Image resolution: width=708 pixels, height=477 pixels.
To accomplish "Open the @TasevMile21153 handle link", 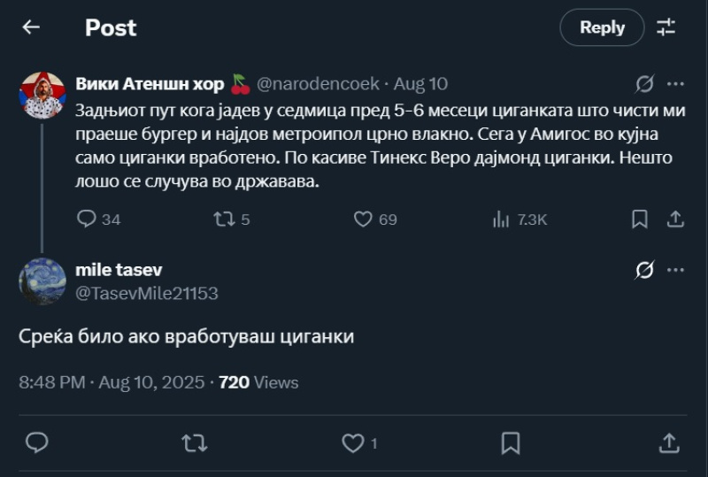I will coord(147,293).
